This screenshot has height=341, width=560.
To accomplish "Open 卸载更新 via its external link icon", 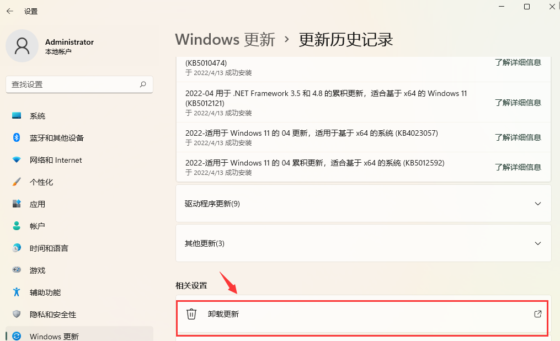I will tap(537, 314).
